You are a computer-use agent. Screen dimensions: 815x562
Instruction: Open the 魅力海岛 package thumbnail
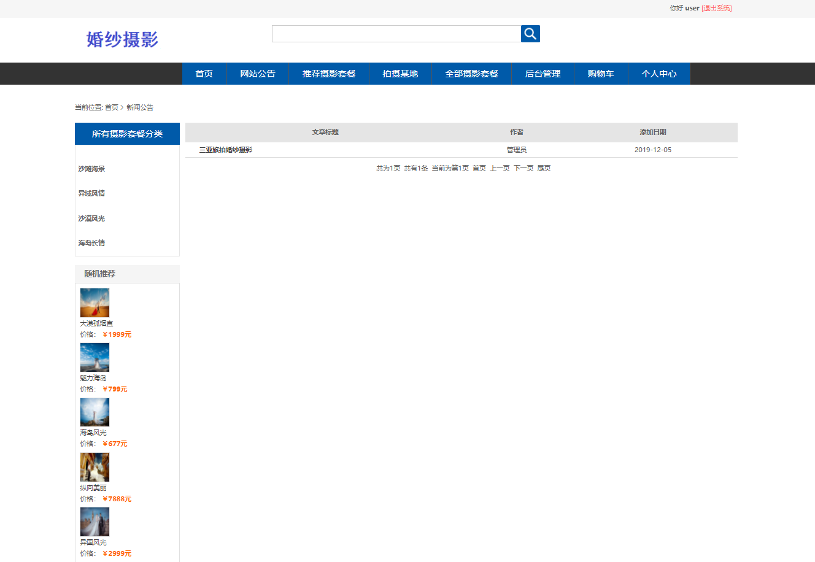95,358
